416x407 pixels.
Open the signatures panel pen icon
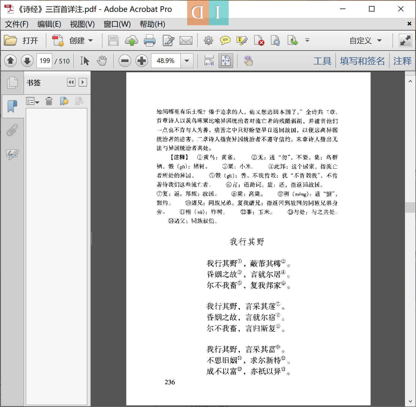[x=12, y=154]
